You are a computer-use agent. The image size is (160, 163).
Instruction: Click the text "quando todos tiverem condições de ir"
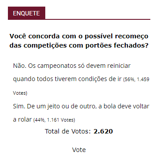pyautogui.click(x=67, y=79)
